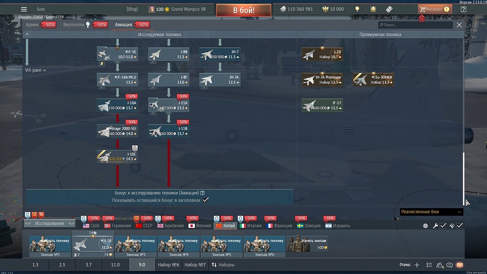Open the Реалистичные бои mode dropdown
The width and height of the screenshot is (487, 274).
coord(431,212)
